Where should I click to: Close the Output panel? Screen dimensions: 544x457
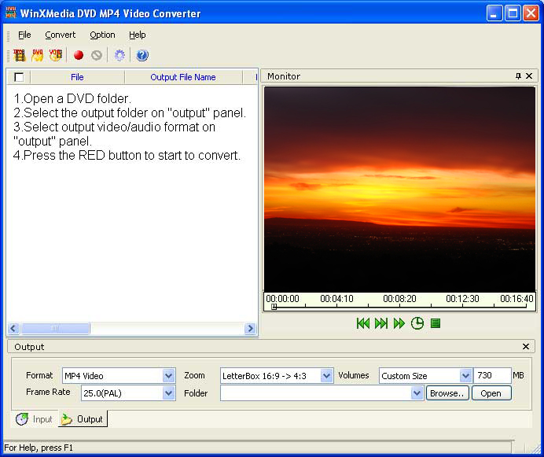(x=526, y=346)
